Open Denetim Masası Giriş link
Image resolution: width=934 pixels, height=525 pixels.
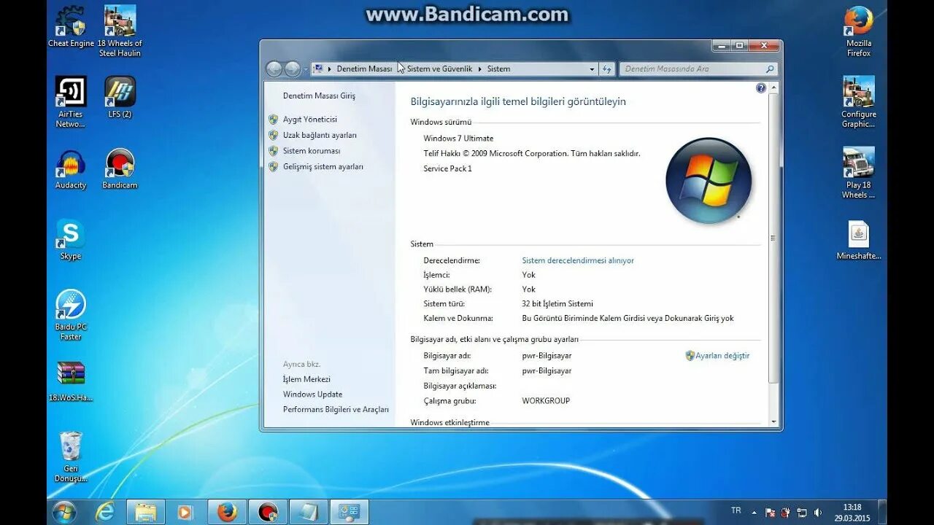pyautogui.click(x=319, y=96)
